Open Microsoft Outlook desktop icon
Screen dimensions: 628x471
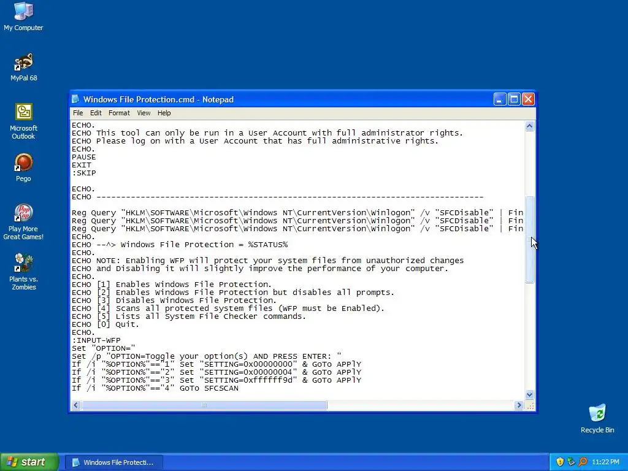pyautogui.click(x=23, y=121)
